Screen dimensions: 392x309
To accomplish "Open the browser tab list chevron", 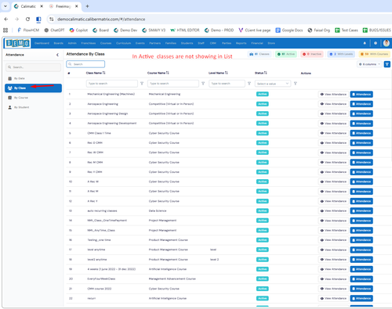I will click(x=5, y=6).
